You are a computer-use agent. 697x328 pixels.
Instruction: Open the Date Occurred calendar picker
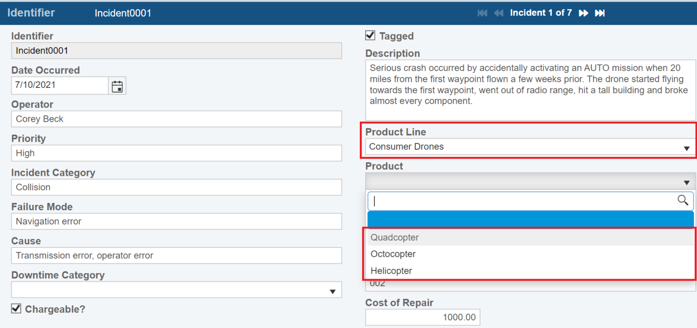117,86
